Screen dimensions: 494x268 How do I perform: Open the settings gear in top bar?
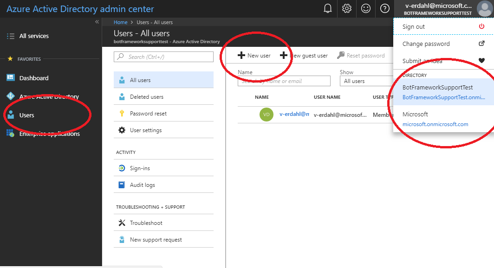coord(347,8)
